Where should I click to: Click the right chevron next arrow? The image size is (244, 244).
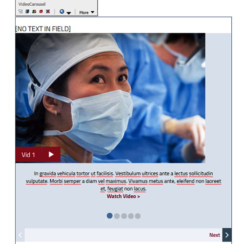227,235
